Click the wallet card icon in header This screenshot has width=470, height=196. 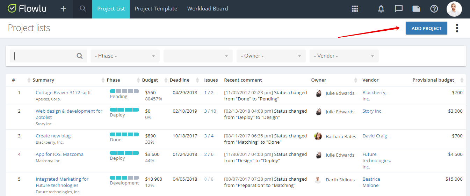pos(416,9)
